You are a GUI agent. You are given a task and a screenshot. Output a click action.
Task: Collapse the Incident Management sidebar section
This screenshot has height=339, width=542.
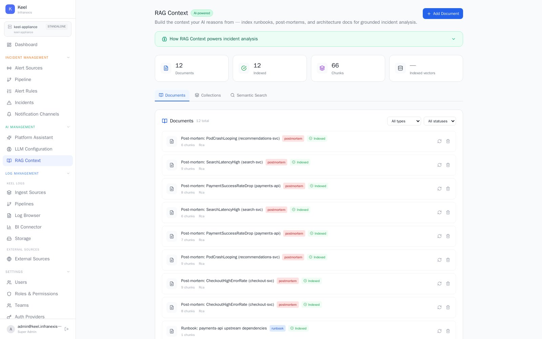pos(68,58)
